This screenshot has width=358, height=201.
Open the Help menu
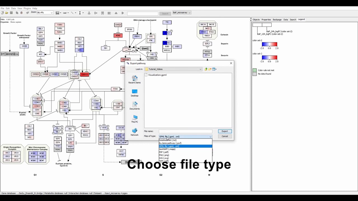point(35,8)
